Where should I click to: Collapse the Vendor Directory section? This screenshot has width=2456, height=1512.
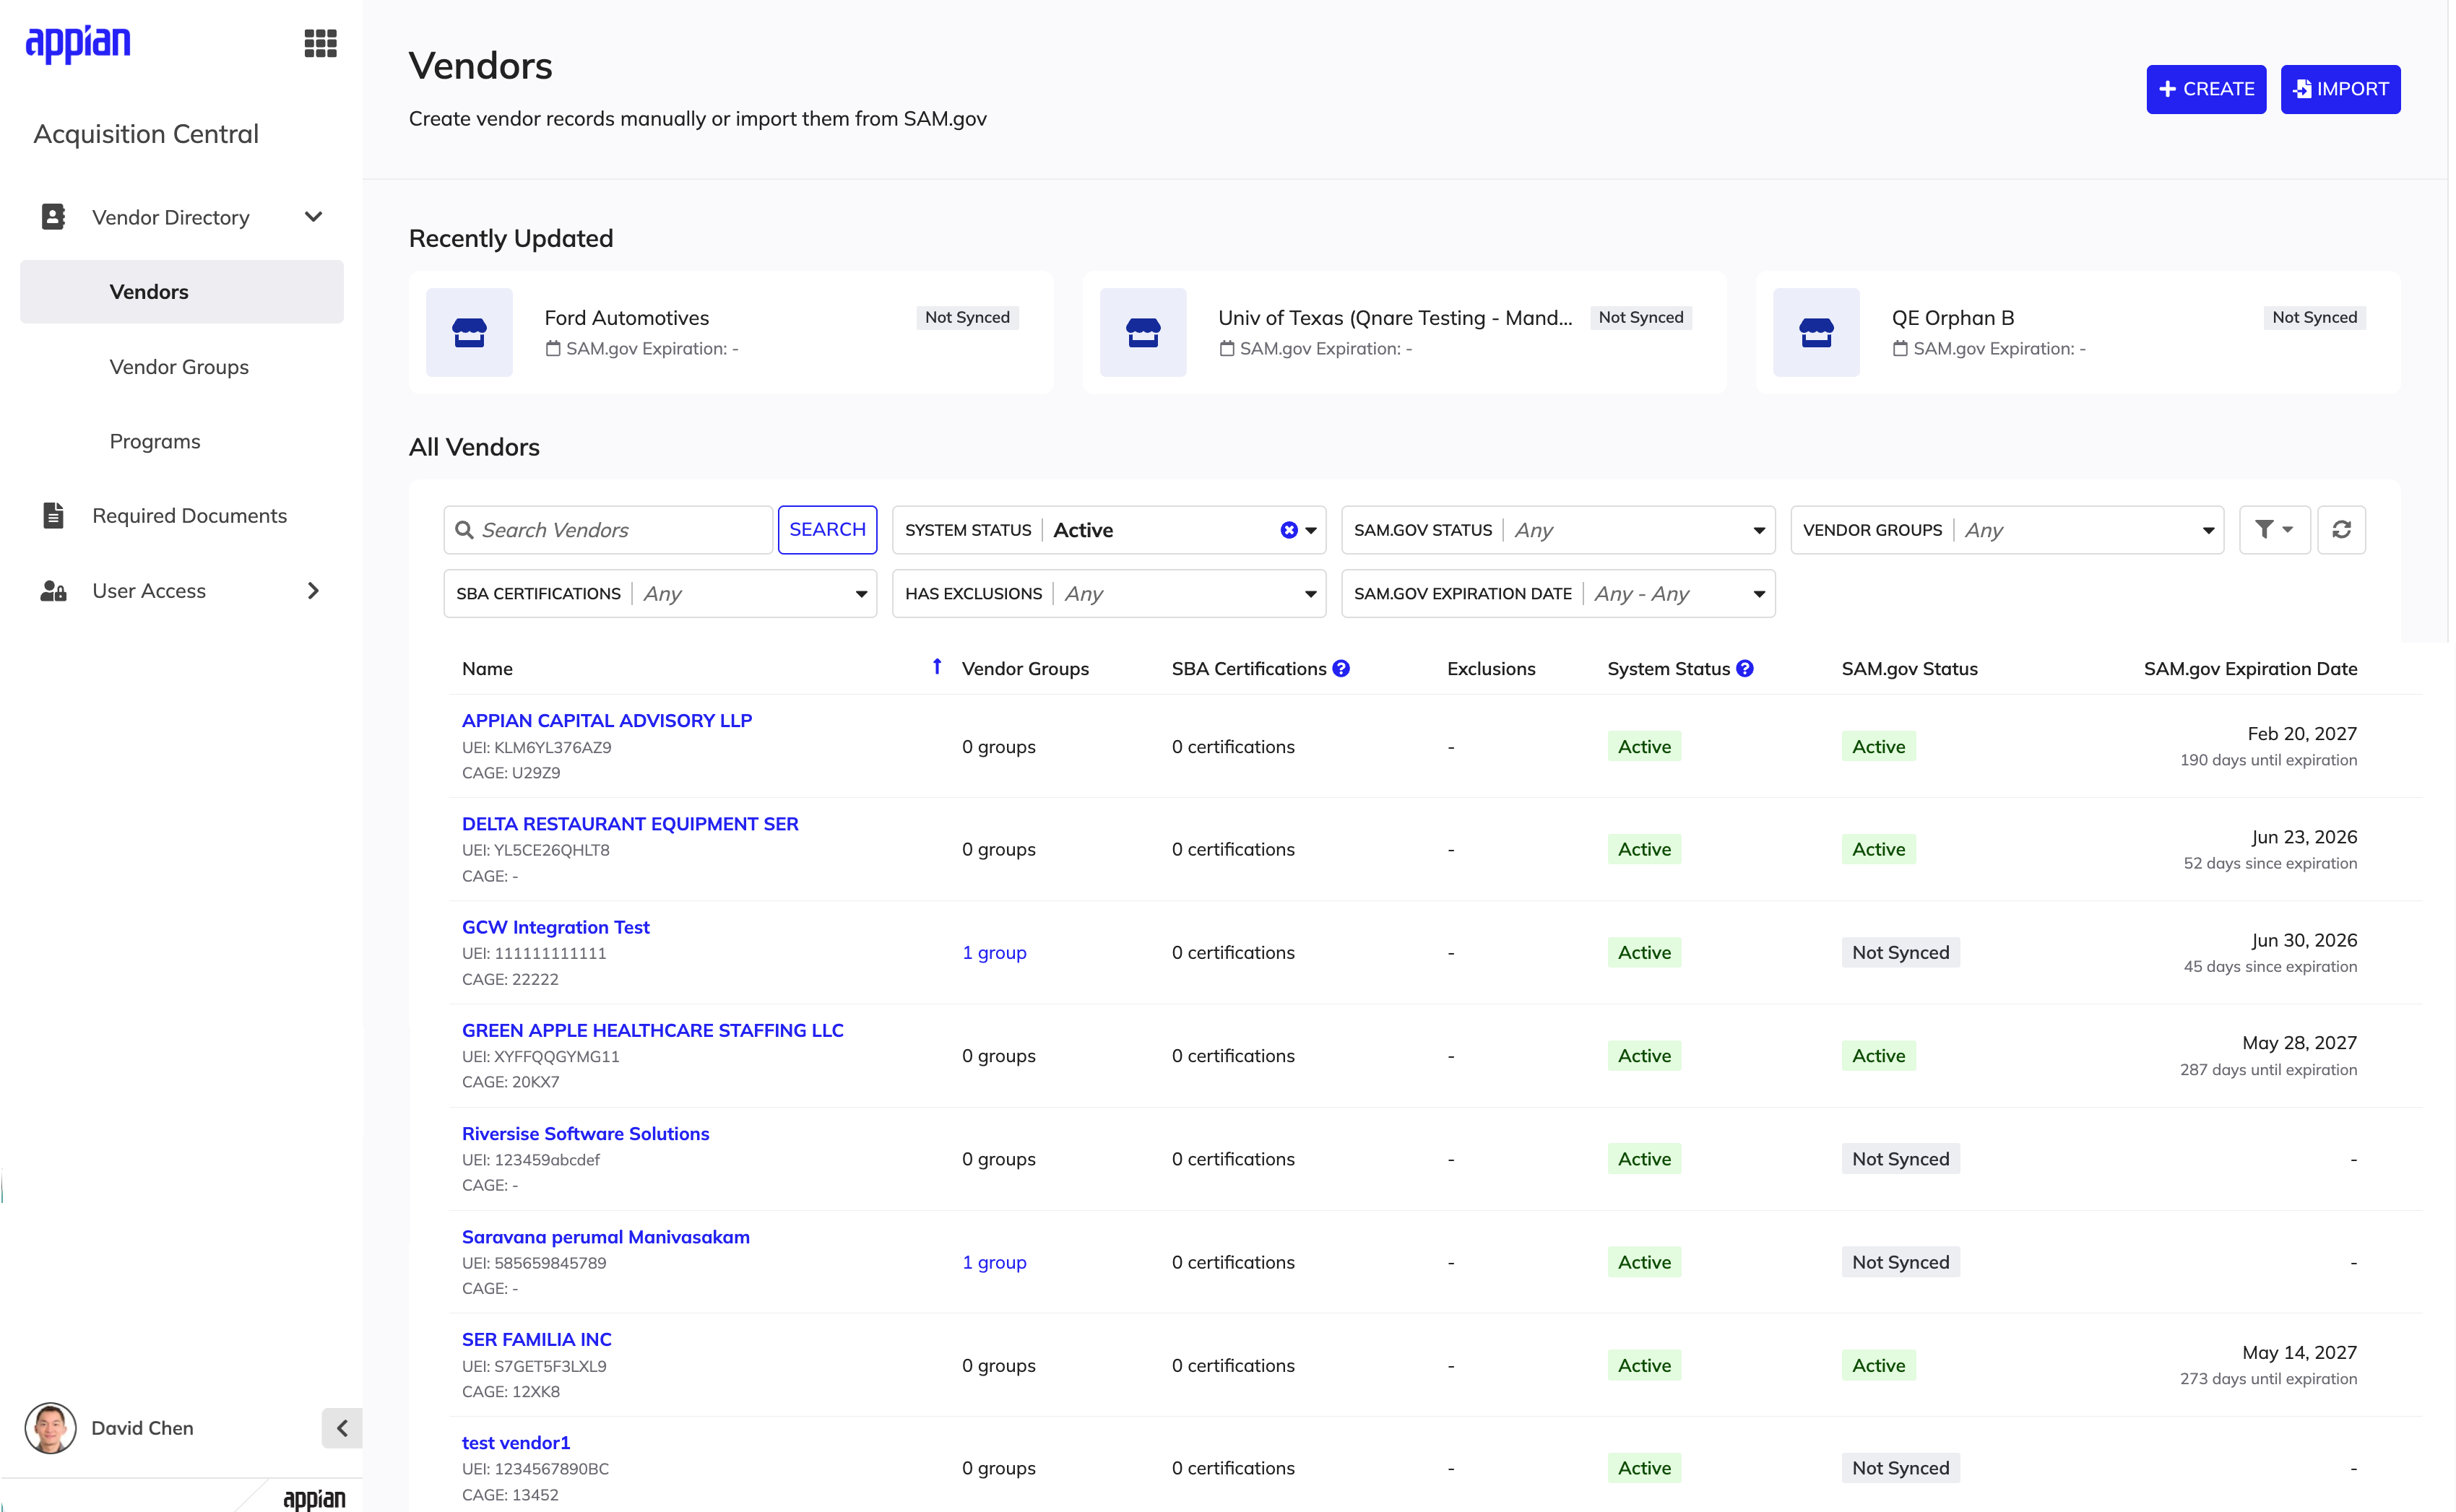[x=313, y=217]
